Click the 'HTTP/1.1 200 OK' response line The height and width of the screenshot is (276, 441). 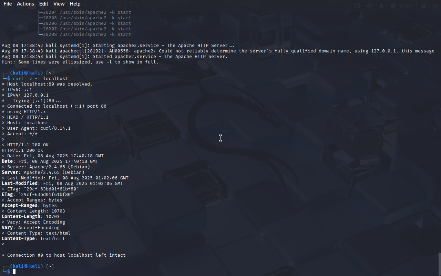coord(22,150)
